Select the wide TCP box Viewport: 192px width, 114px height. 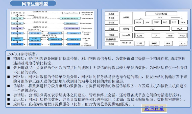coord(152,29)
